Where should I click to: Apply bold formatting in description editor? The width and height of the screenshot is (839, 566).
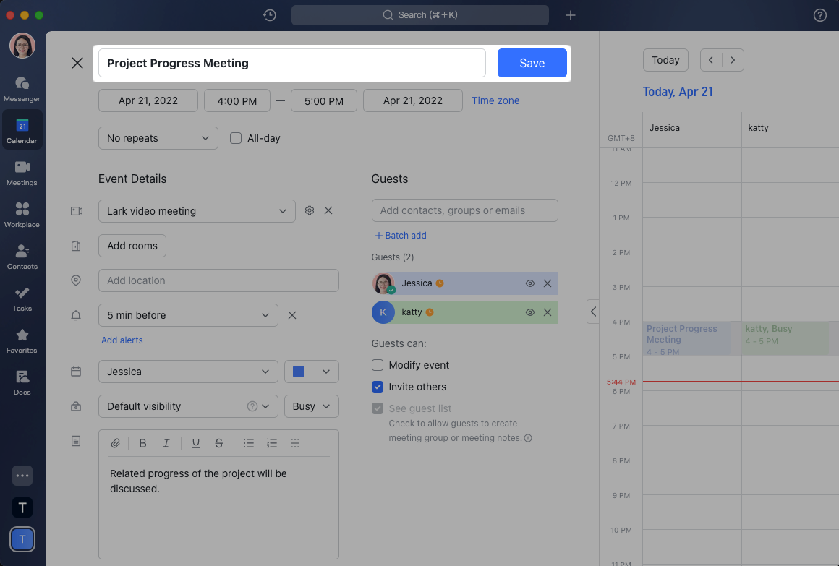click(x=142, y=443)
